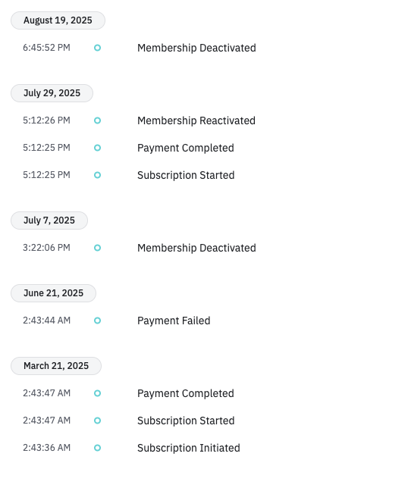This screenshot has height=491, width=408.
Task: Click timeline dot for 6:45:52 PM event
Action: pyautogui.click(x=98, y=48)
